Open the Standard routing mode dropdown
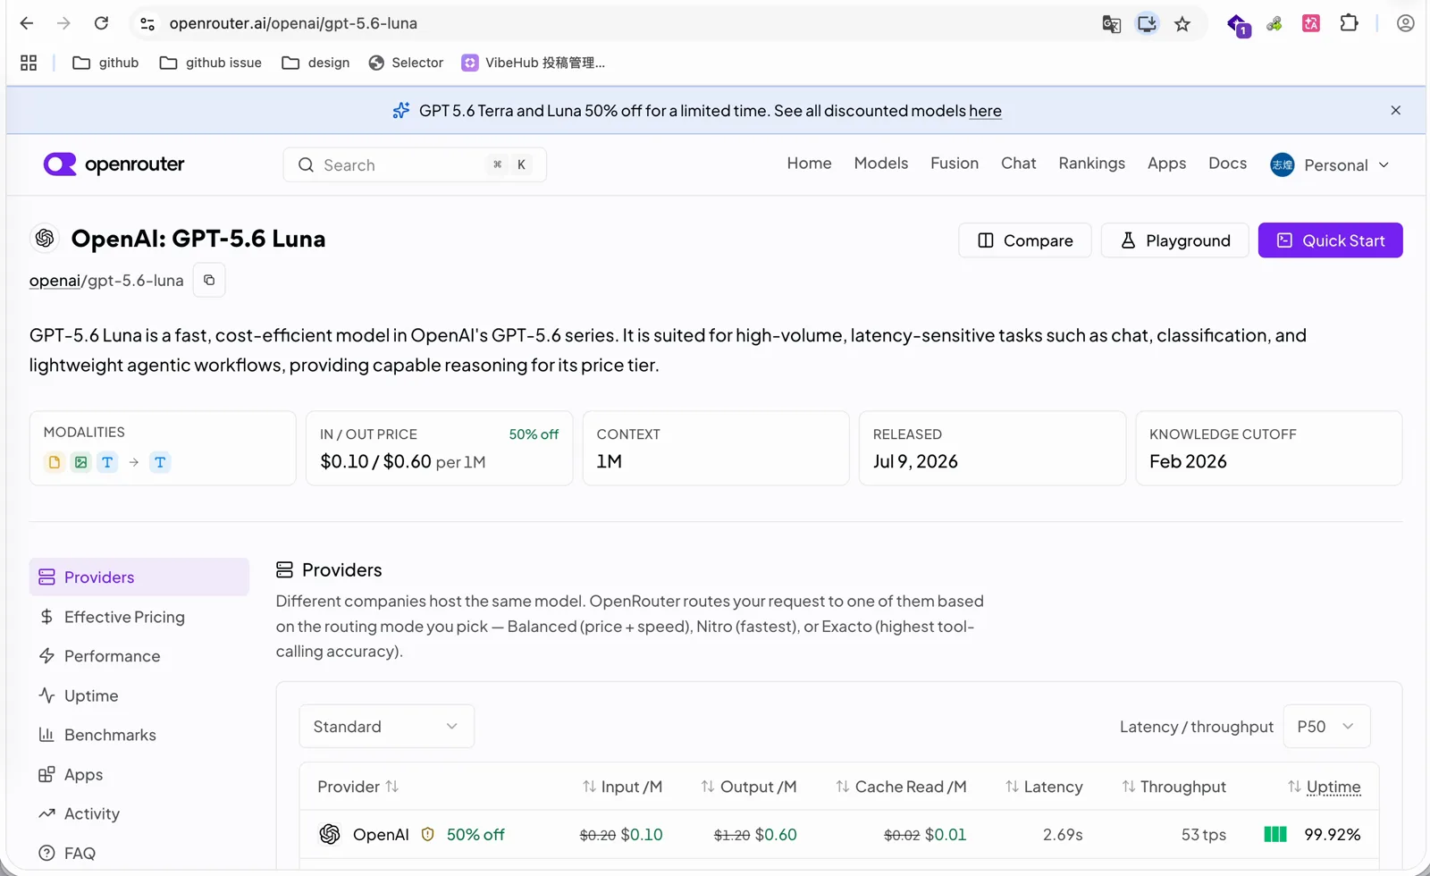The width and height of the screenshot is (1430, 876). coord(386,727)
